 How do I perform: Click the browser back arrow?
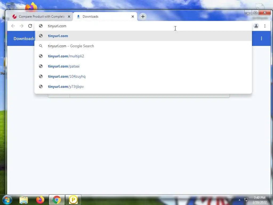13,26
